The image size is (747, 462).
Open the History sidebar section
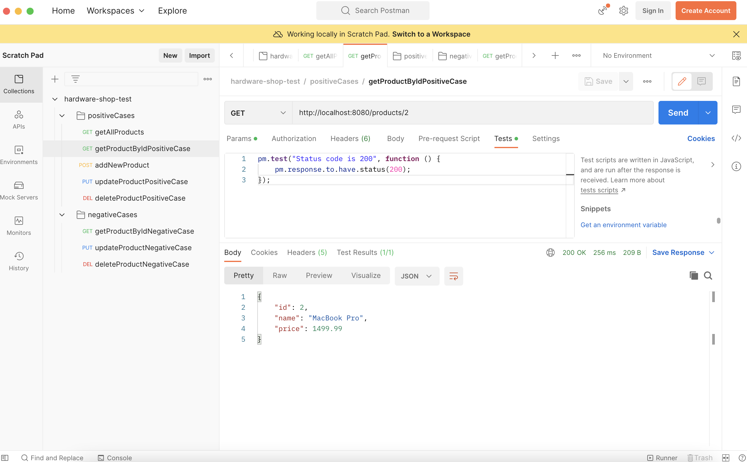(19, 262)
